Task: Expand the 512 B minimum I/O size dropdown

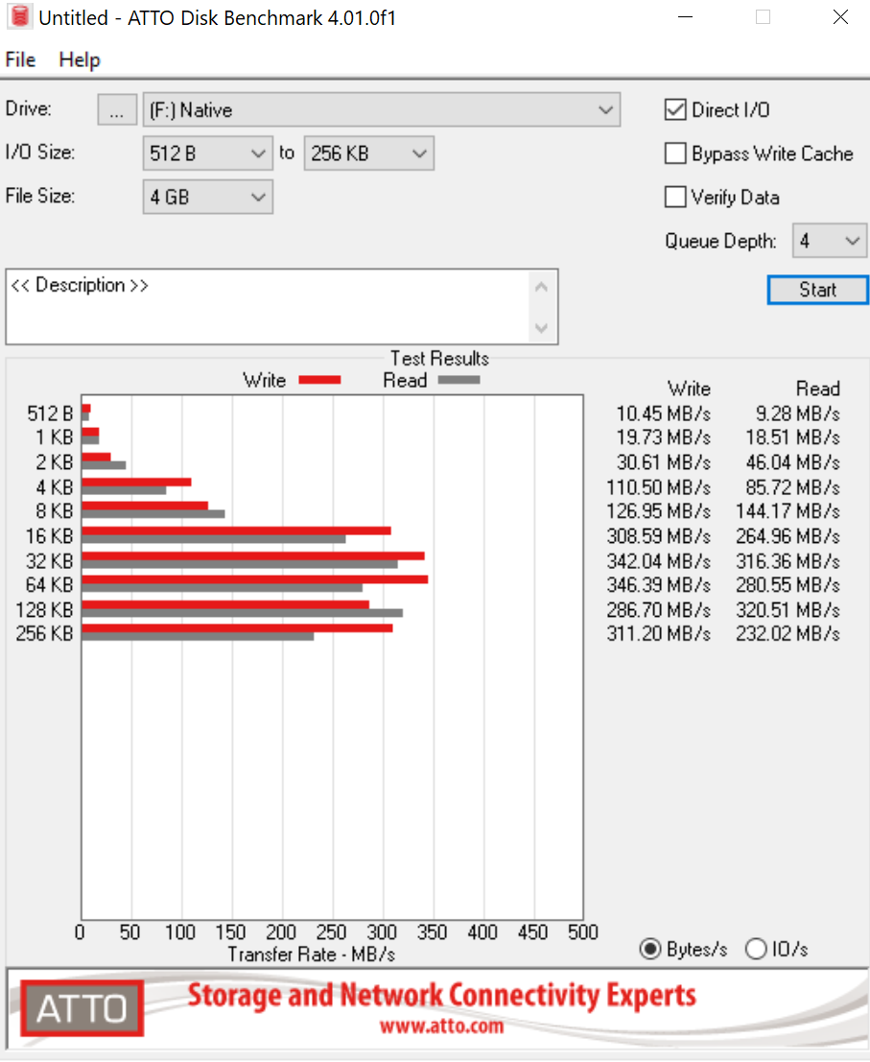Action: [207, 153]
